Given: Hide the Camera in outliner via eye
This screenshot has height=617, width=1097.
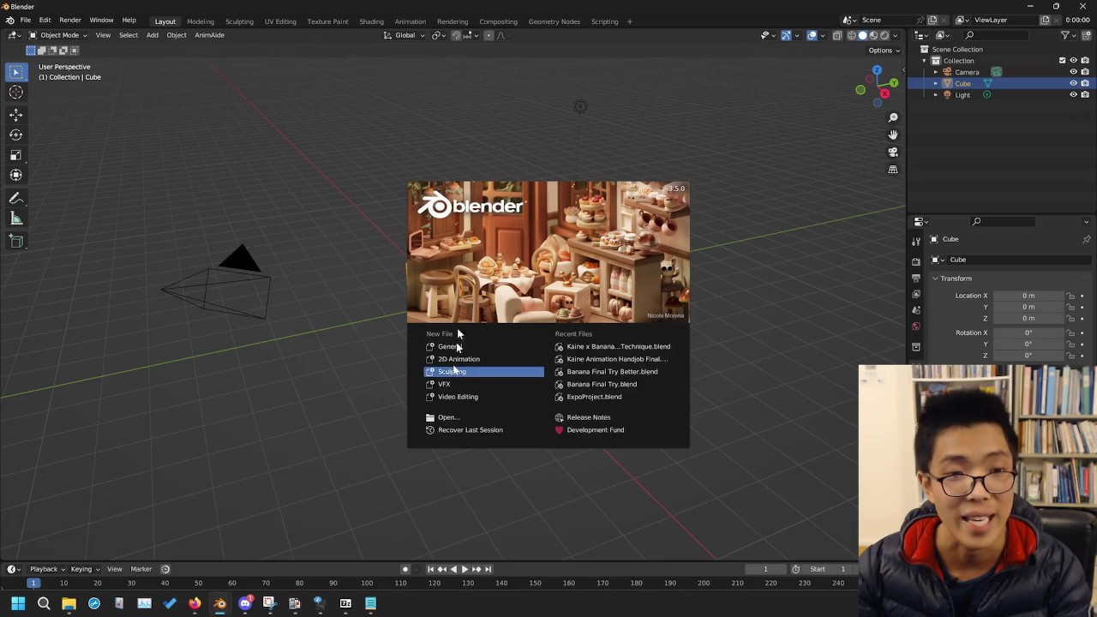Looking at the screenshot, I should [x=1073, y=72].
